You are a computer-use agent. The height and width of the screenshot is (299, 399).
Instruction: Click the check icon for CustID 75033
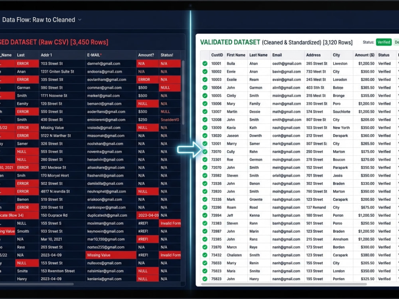205,263
